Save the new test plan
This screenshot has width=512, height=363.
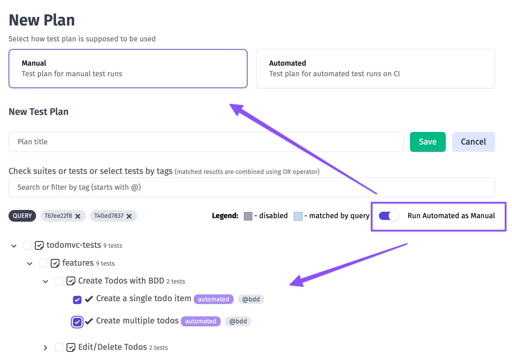pyautogui.click(x=428, y=142)
